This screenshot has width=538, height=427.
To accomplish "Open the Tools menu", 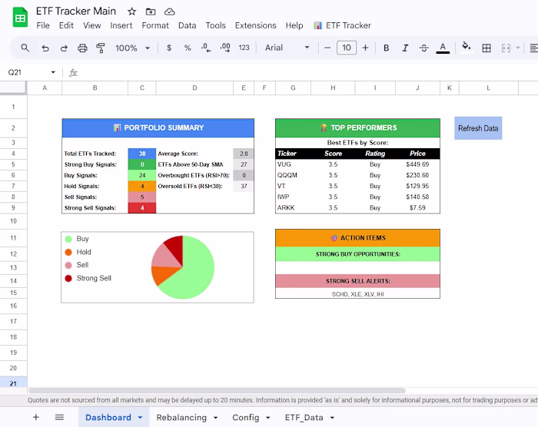I will (x=215, y=25).
